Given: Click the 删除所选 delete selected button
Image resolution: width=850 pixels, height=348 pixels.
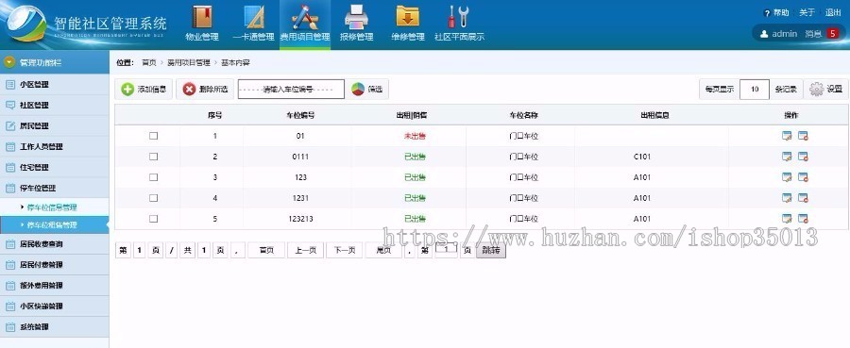Looking at the screenshot, I should (205, 90).
